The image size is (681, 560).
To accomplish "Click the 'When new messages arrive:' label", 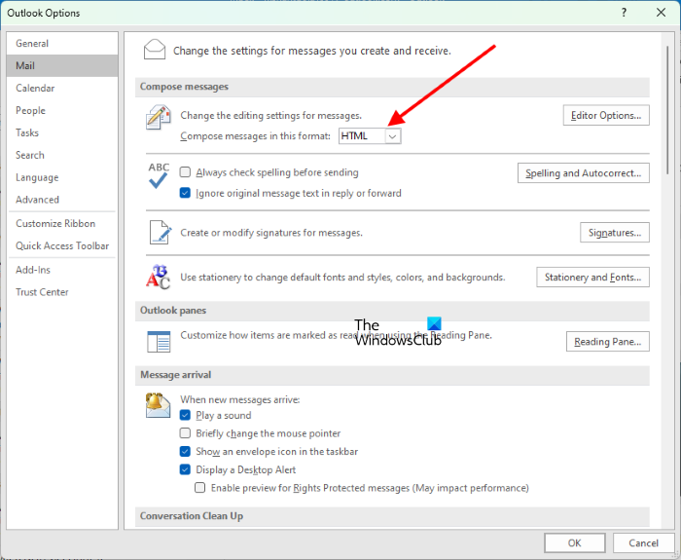I will pos(239,399).
